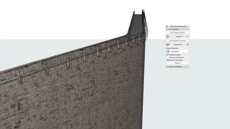Close the Solid Element Operations palette
230x129 pixels.
point(167,27)
